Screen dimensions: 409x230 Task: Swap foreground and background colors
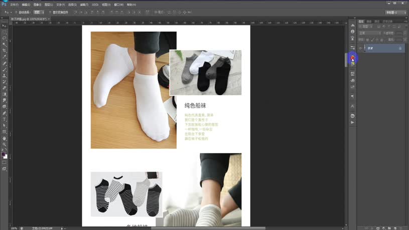point(6,149)
